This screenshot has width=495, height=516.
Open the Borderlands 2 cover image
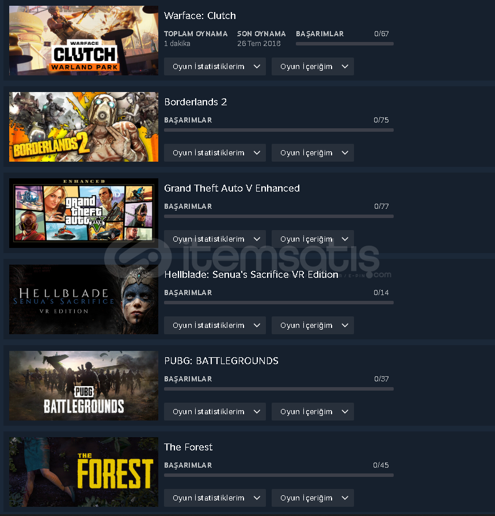click(83, 127)
